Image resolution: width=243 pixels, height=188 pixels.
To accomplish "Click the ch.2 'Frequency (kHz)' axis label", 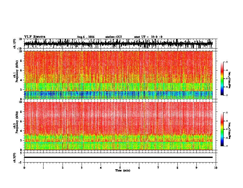I will click(x=17, y=122).
